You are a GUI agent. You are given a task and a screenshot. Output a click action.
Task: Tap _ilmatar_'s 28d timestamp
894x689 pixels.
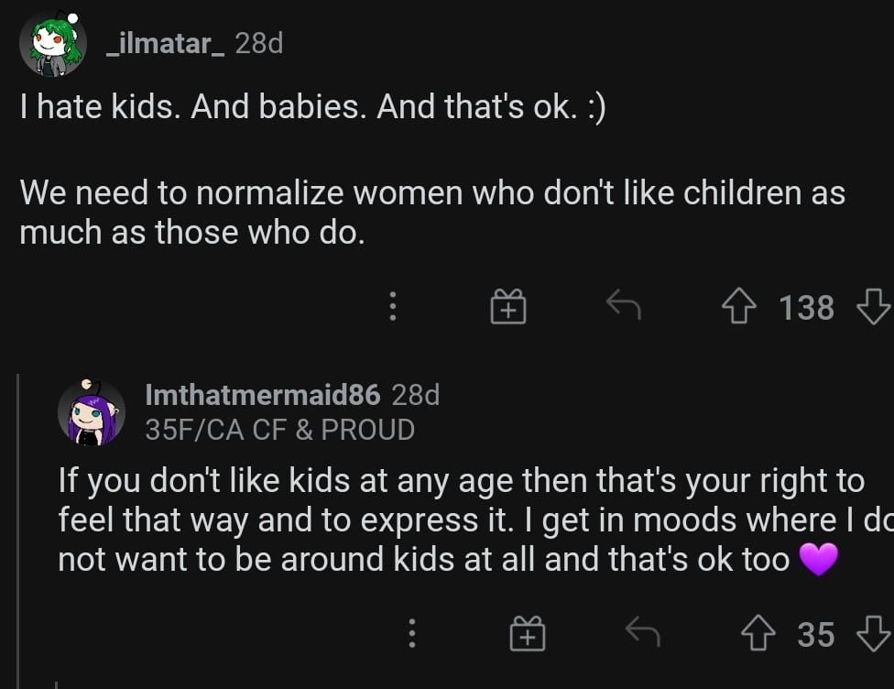[x=259, y=43]
